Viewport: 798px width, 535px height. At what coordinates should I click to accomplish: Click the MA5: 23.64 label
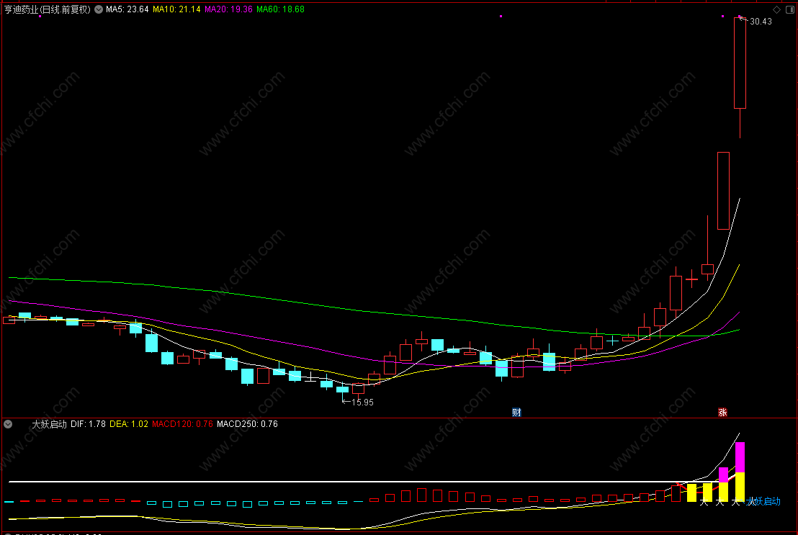click(127, 9)
